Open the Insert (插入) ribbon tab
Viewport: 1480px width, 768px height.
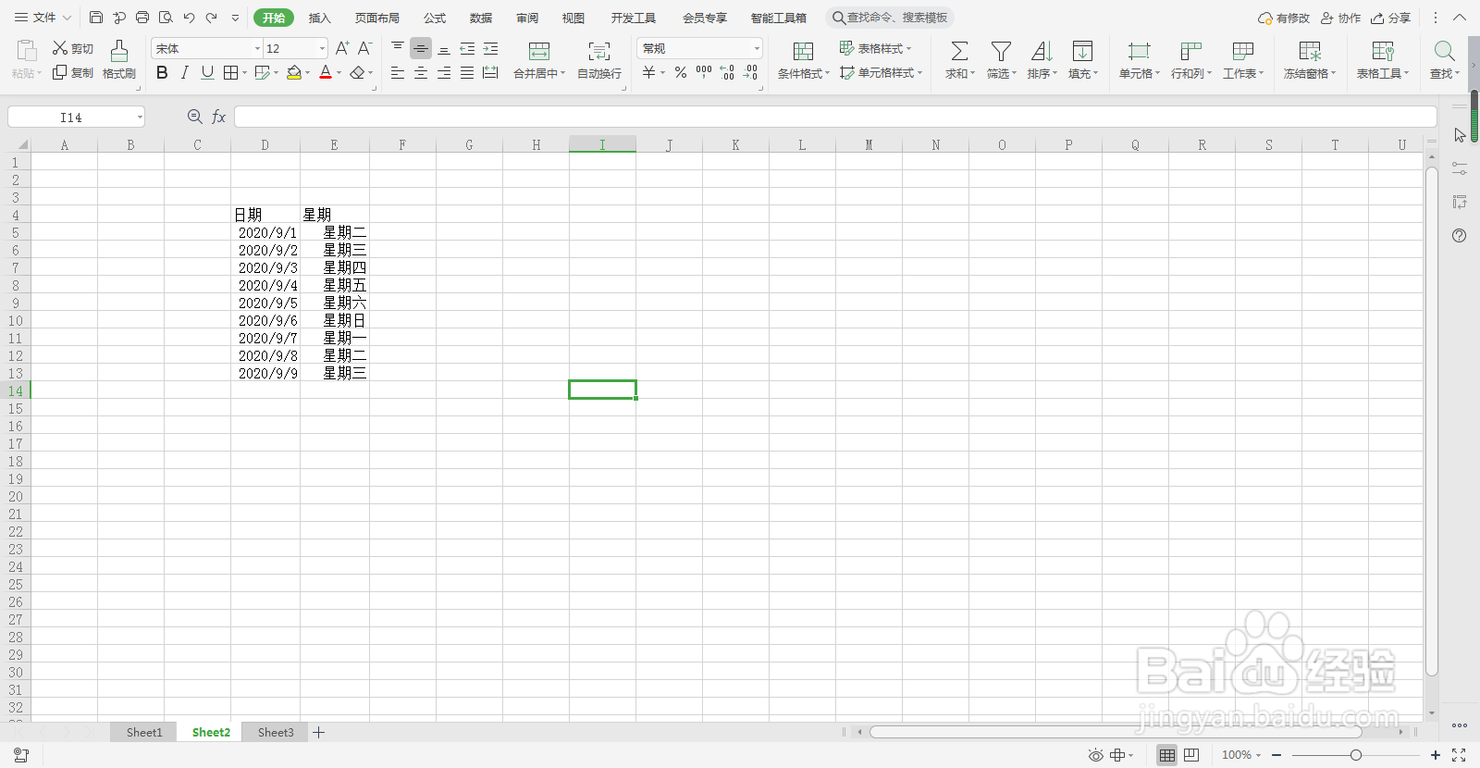tap(319, 18)
